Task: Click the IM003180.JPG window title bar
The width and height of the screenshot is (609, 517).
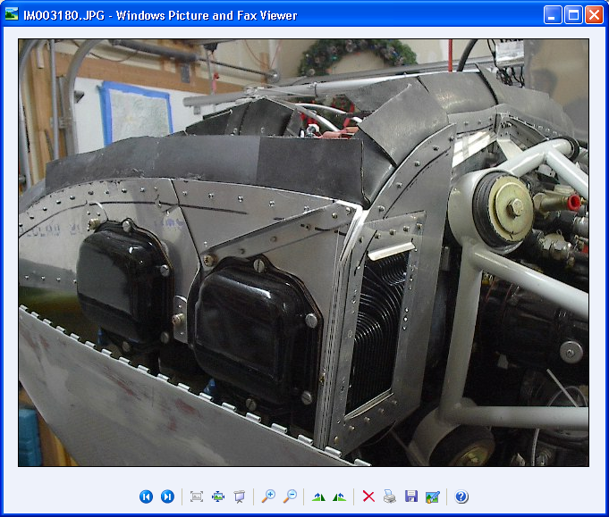Action: tap(268, 14)
